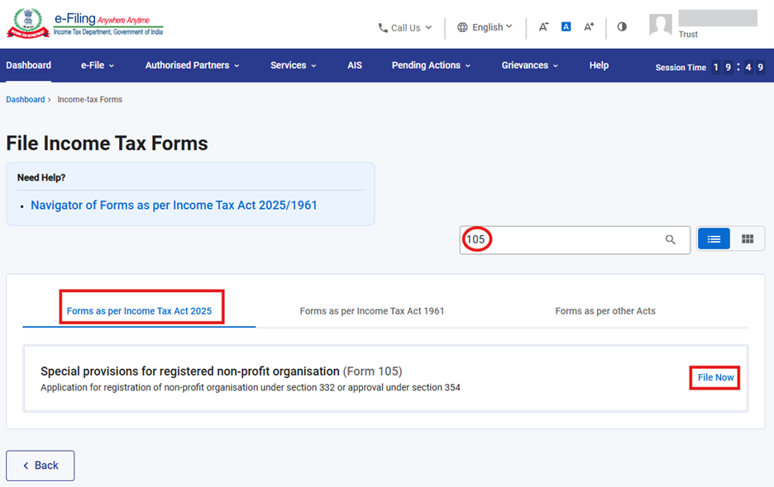Expand the Authorised Partners menu
Image resolution: width=774 pixels, height=487 pixels.
point(192,65)
